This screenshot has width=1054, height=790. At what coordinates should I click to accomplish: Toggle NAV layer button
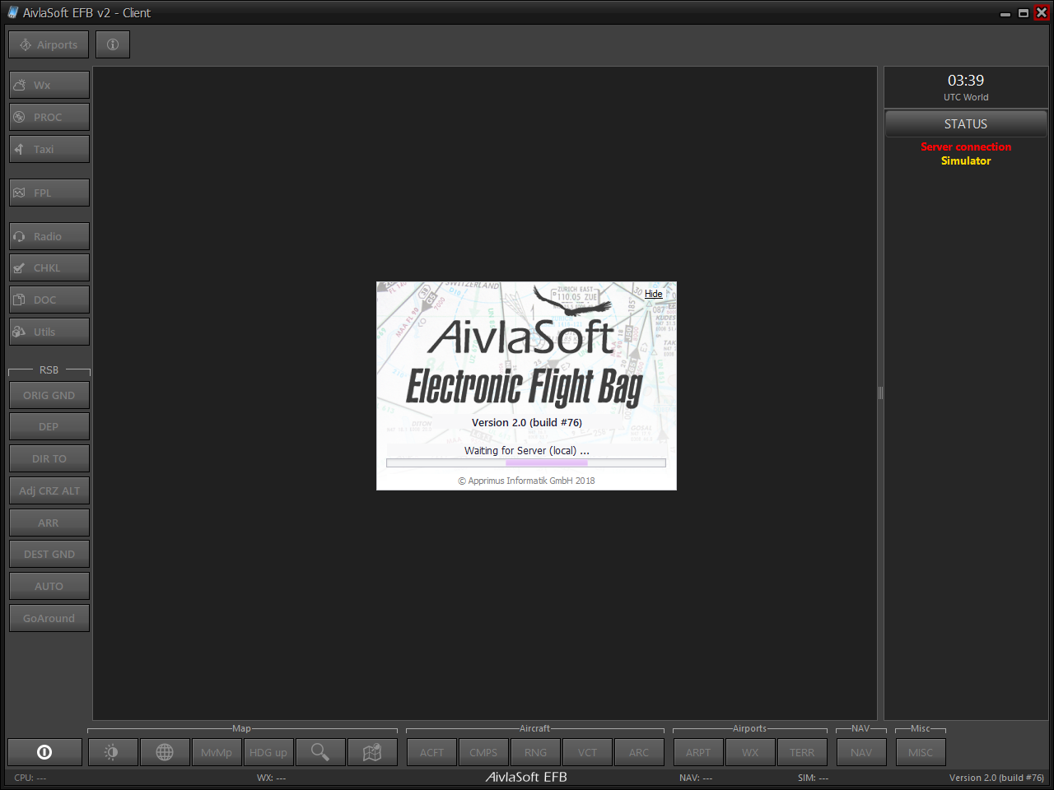point(861,752)
